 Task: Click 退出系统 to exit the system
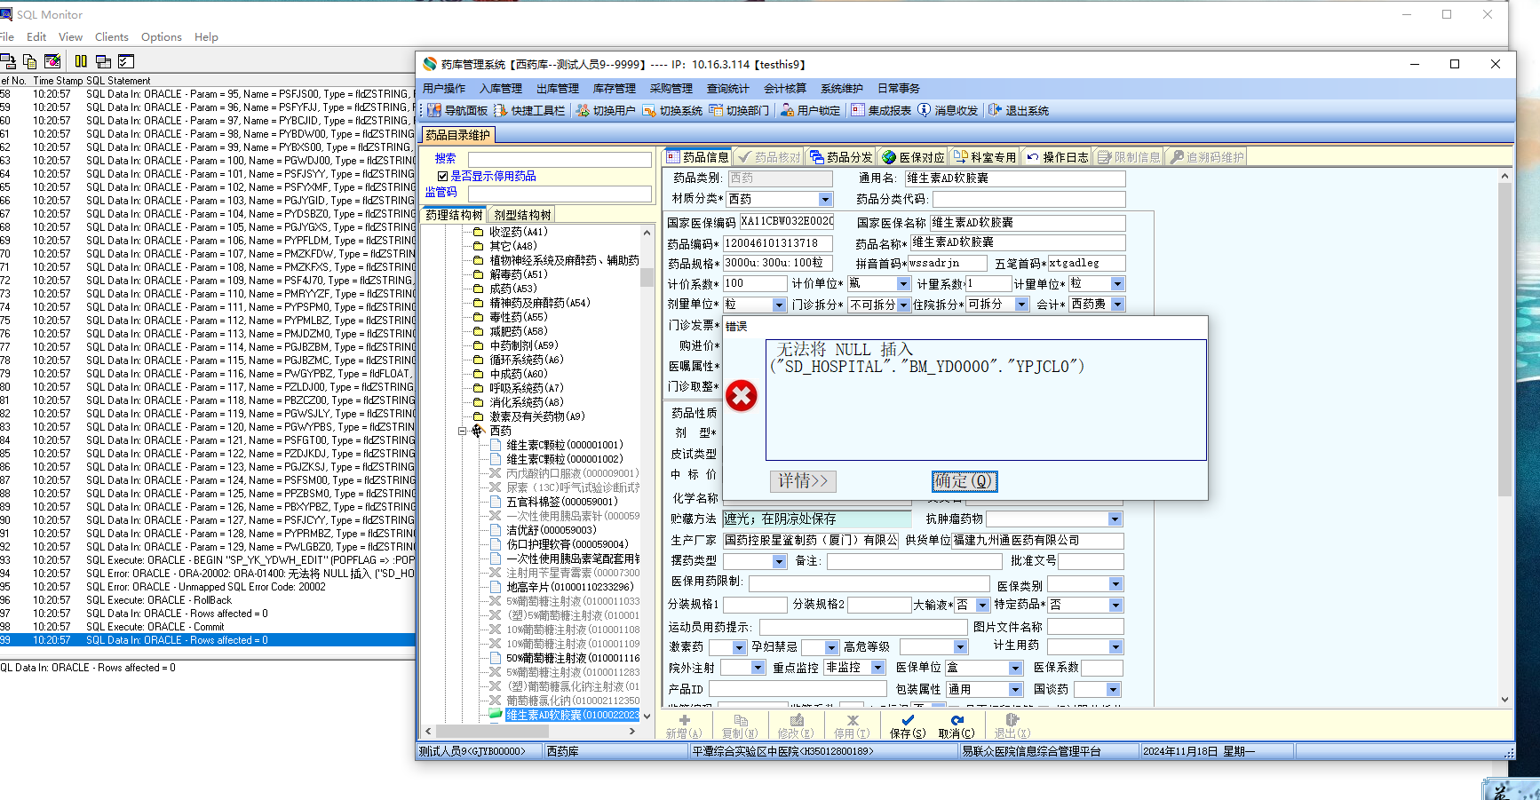point(1019,110)
